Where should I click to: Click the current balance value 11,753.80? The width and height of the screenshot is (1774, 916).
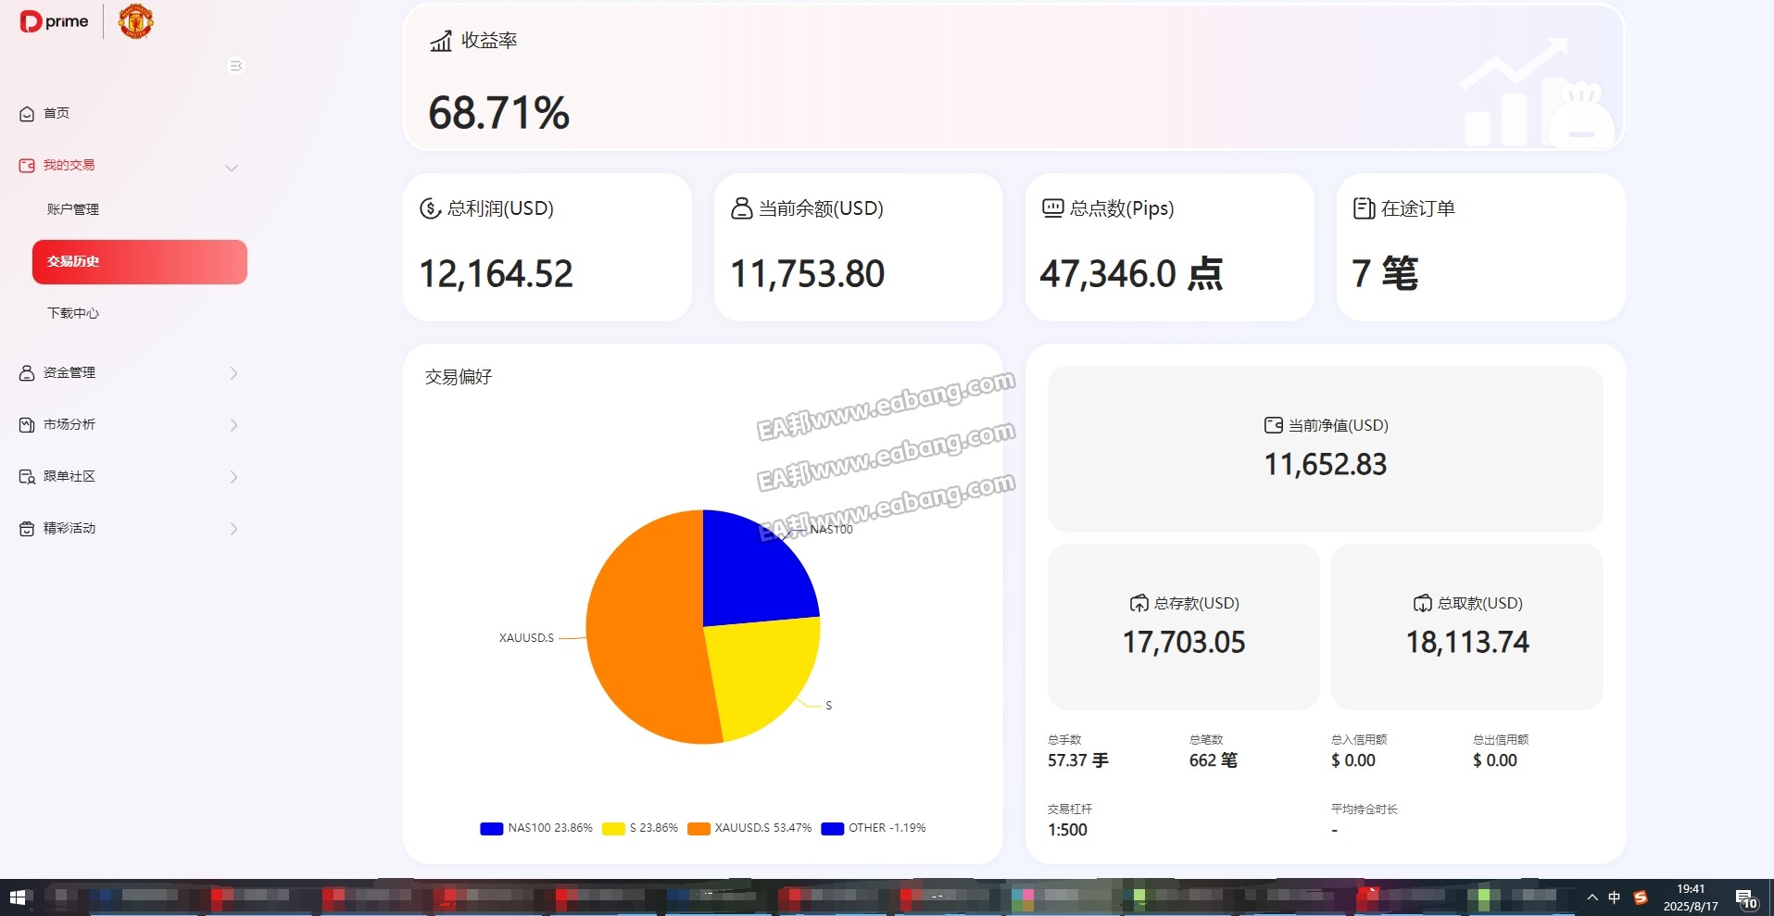click(x=808, y=274)
